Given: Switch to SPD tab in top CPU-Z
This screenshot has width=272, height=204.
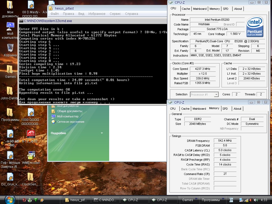Looking at the screenshot, I should 226,9.
